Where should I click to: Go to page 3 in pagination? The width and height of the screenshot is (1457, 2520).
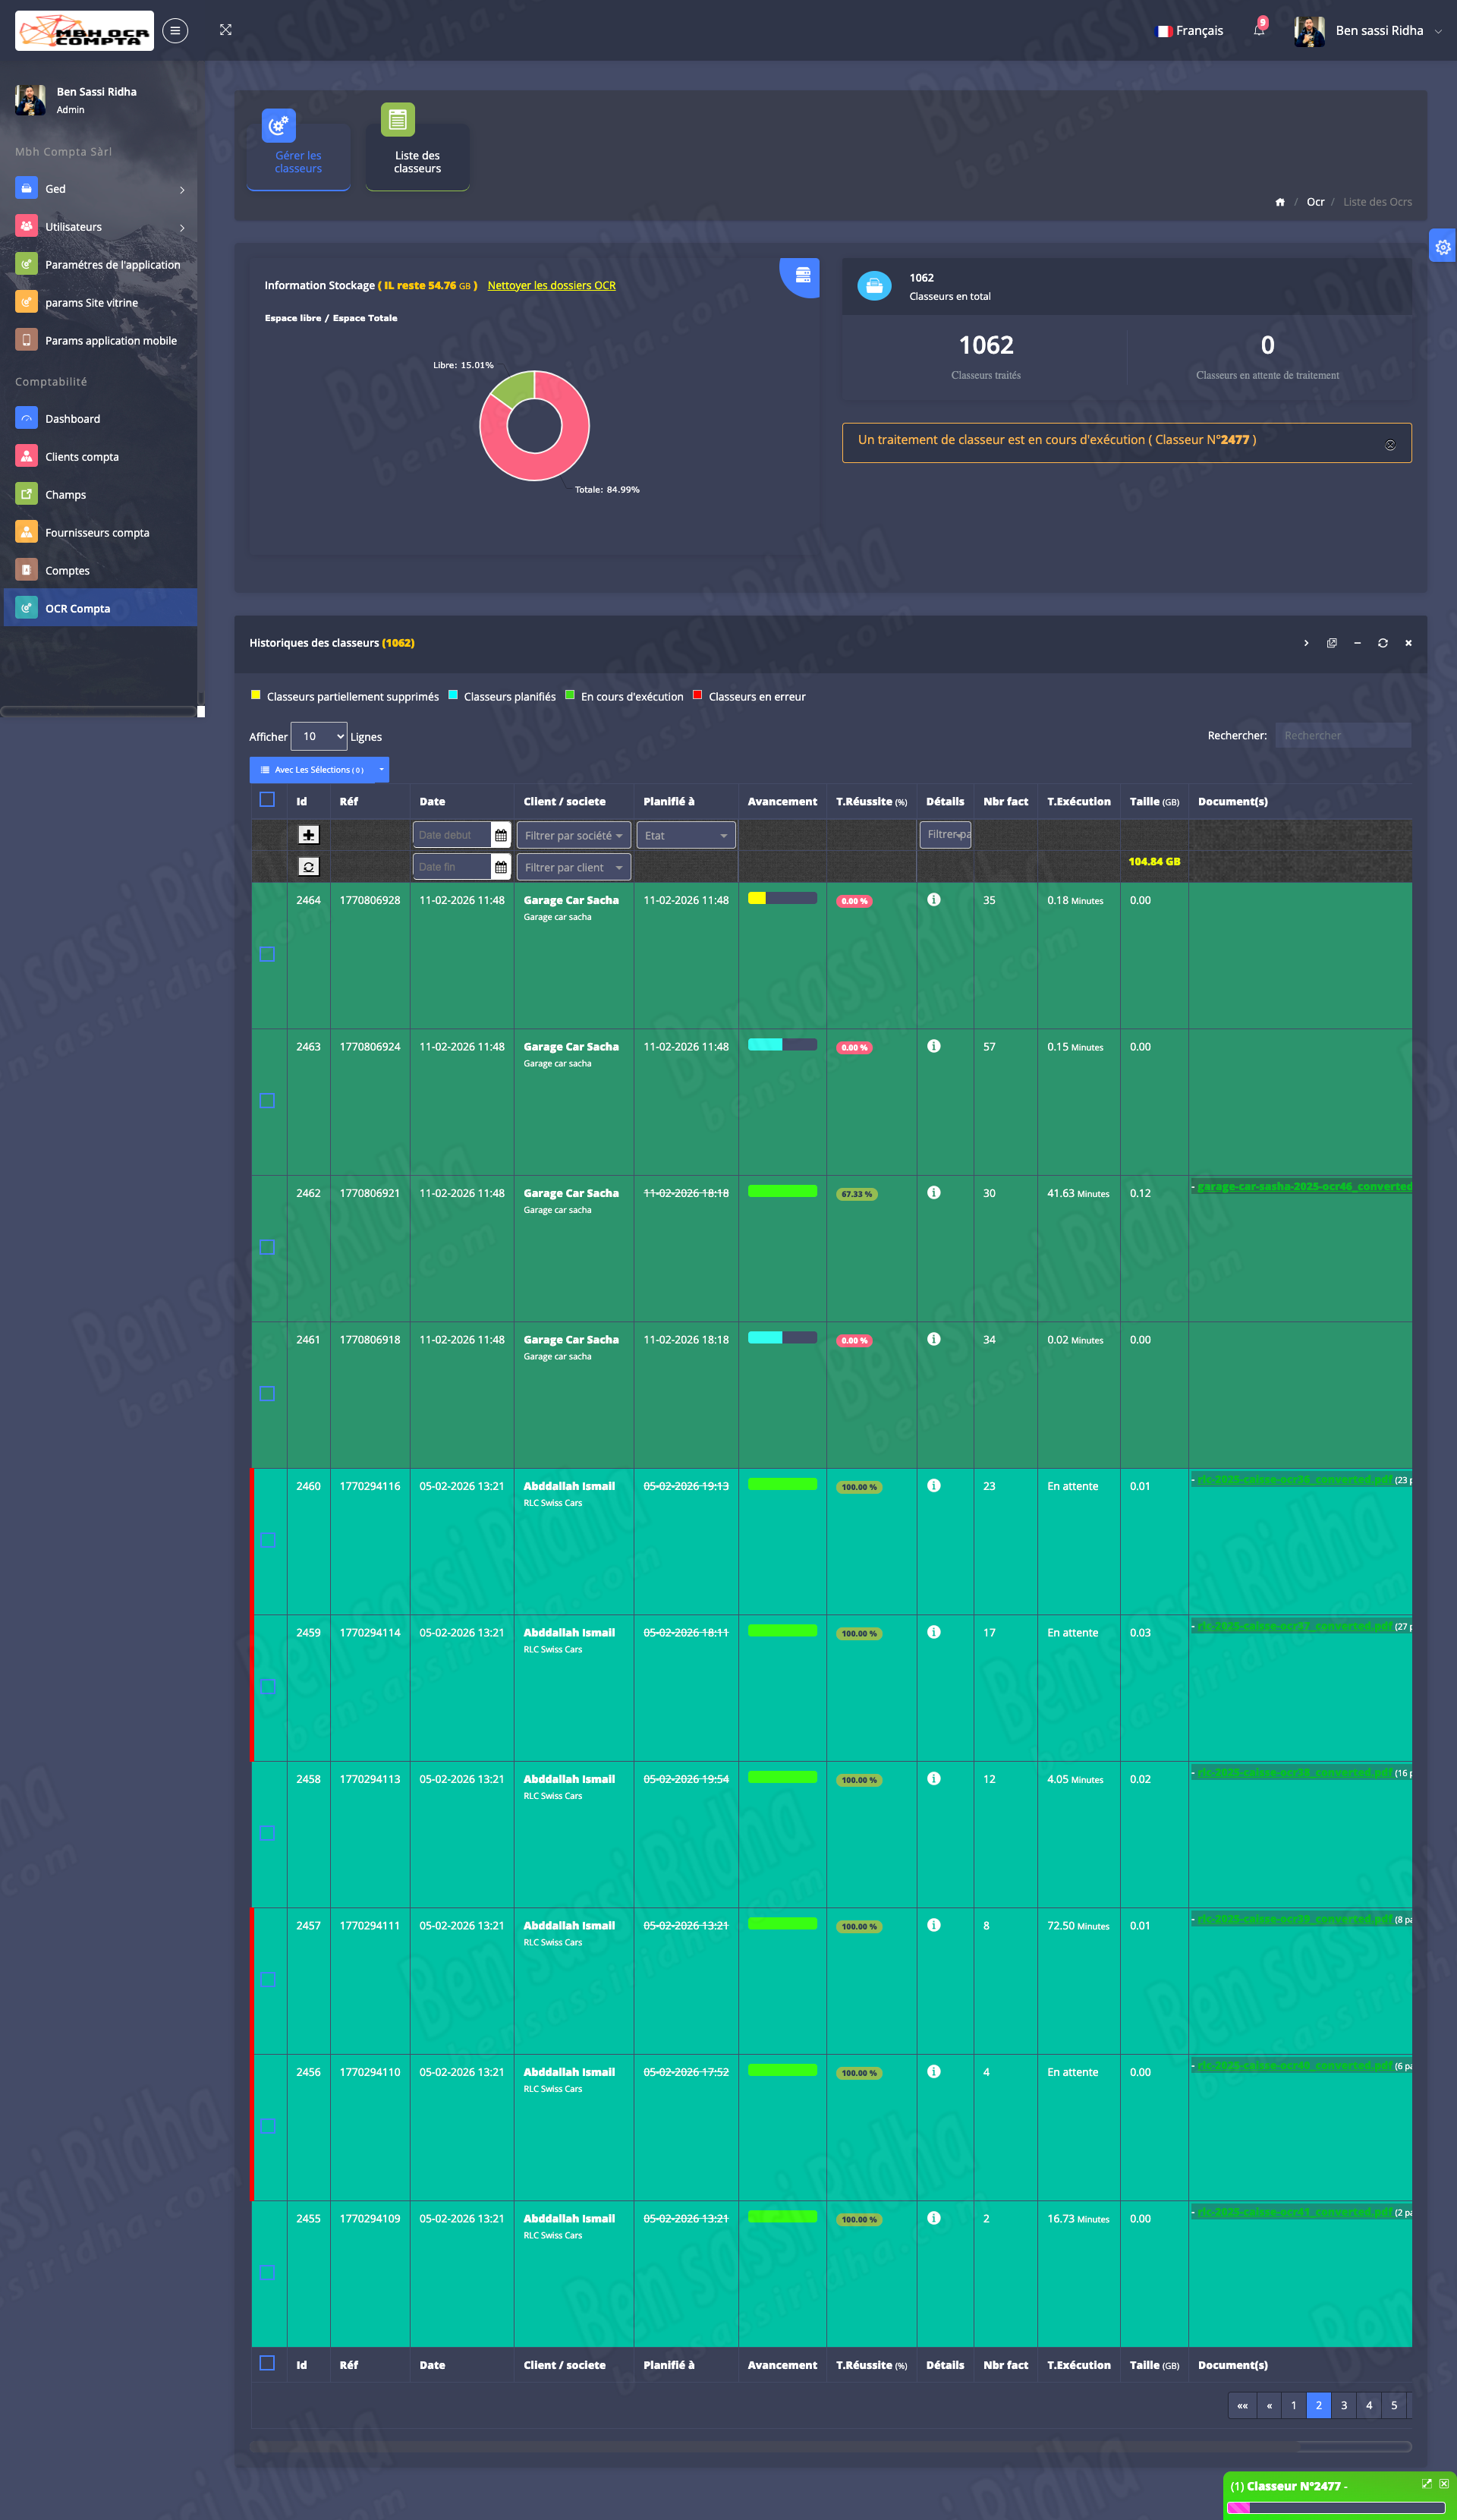click(1343, 2405)
